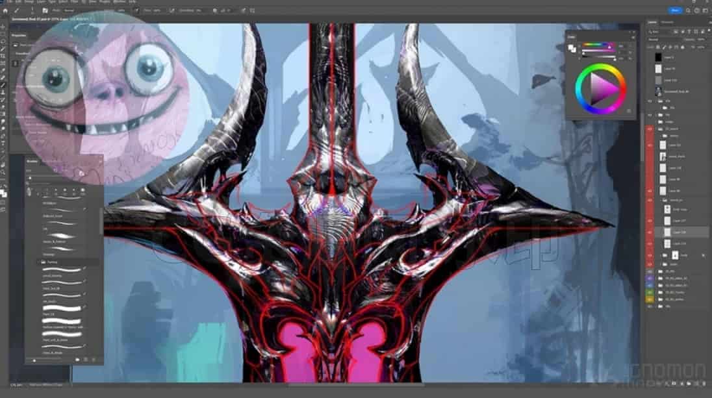Screen dimensions: 712x398
Task: Click the blue Share button
Action: point(675,10)
